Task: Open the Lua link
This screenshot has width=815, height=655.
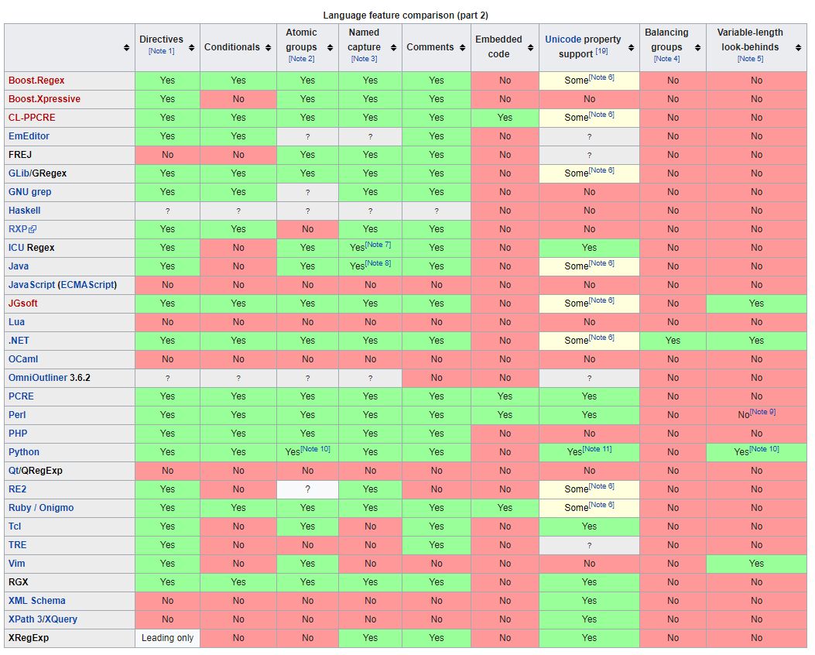Action: [16, 322]
